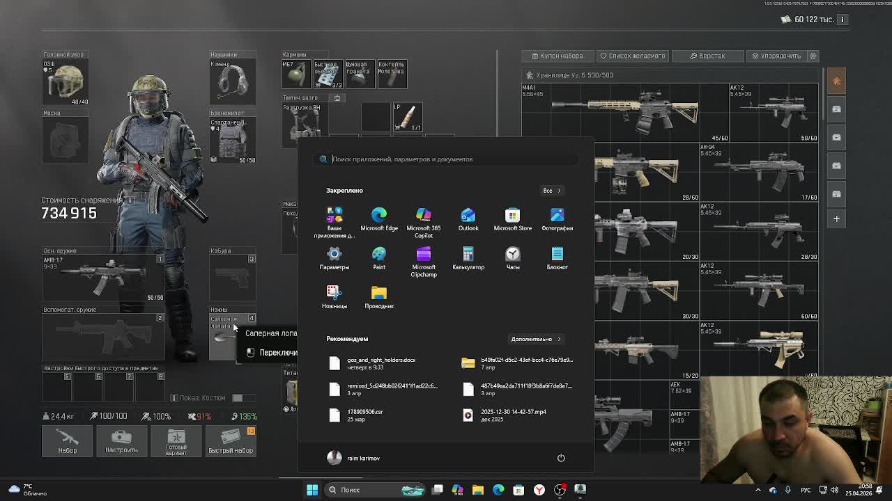Open recommended folder b40fa02f-d5c2-43ef-bcc4

click(x=518, y=363)
